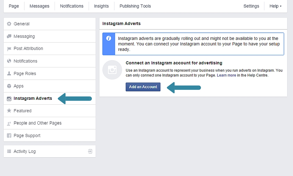Open Page Roles settings

click(x=49, y=73)
